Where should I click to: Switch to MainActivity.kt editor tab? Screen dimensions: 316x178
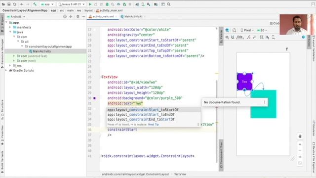[x=133, y=16]
